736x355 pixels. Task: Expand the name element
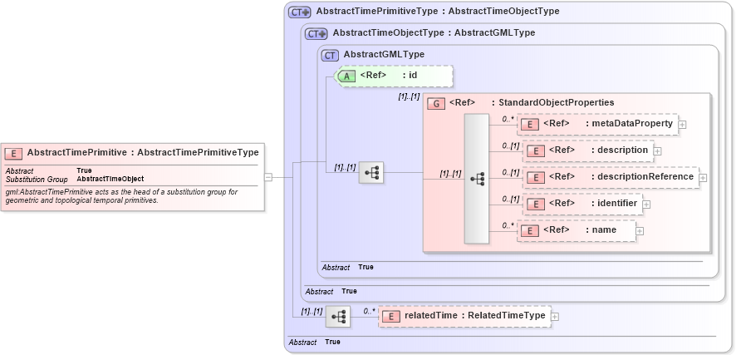click(x=640, y=231)
